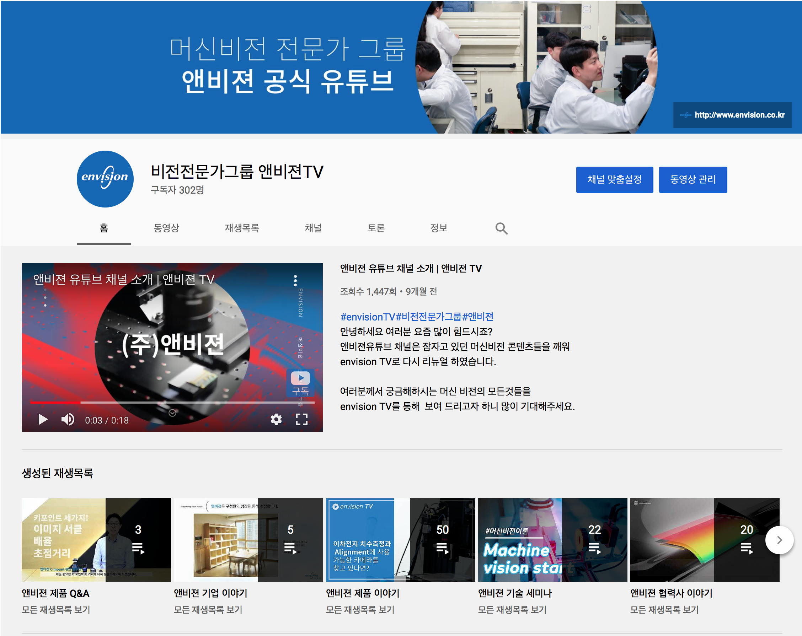Click the 앤비젼 기술 세미나 playlist title
The image size is (802, 636).
tap(515, 593)
